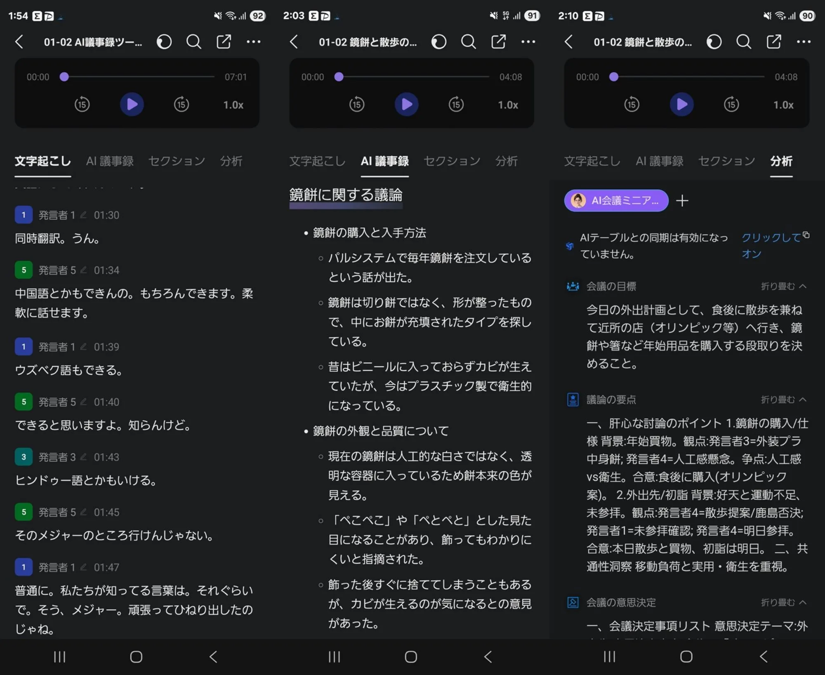Tap edit pencil beside 発言者 1 at 01:30
The image size is (825, 675).
84,215
